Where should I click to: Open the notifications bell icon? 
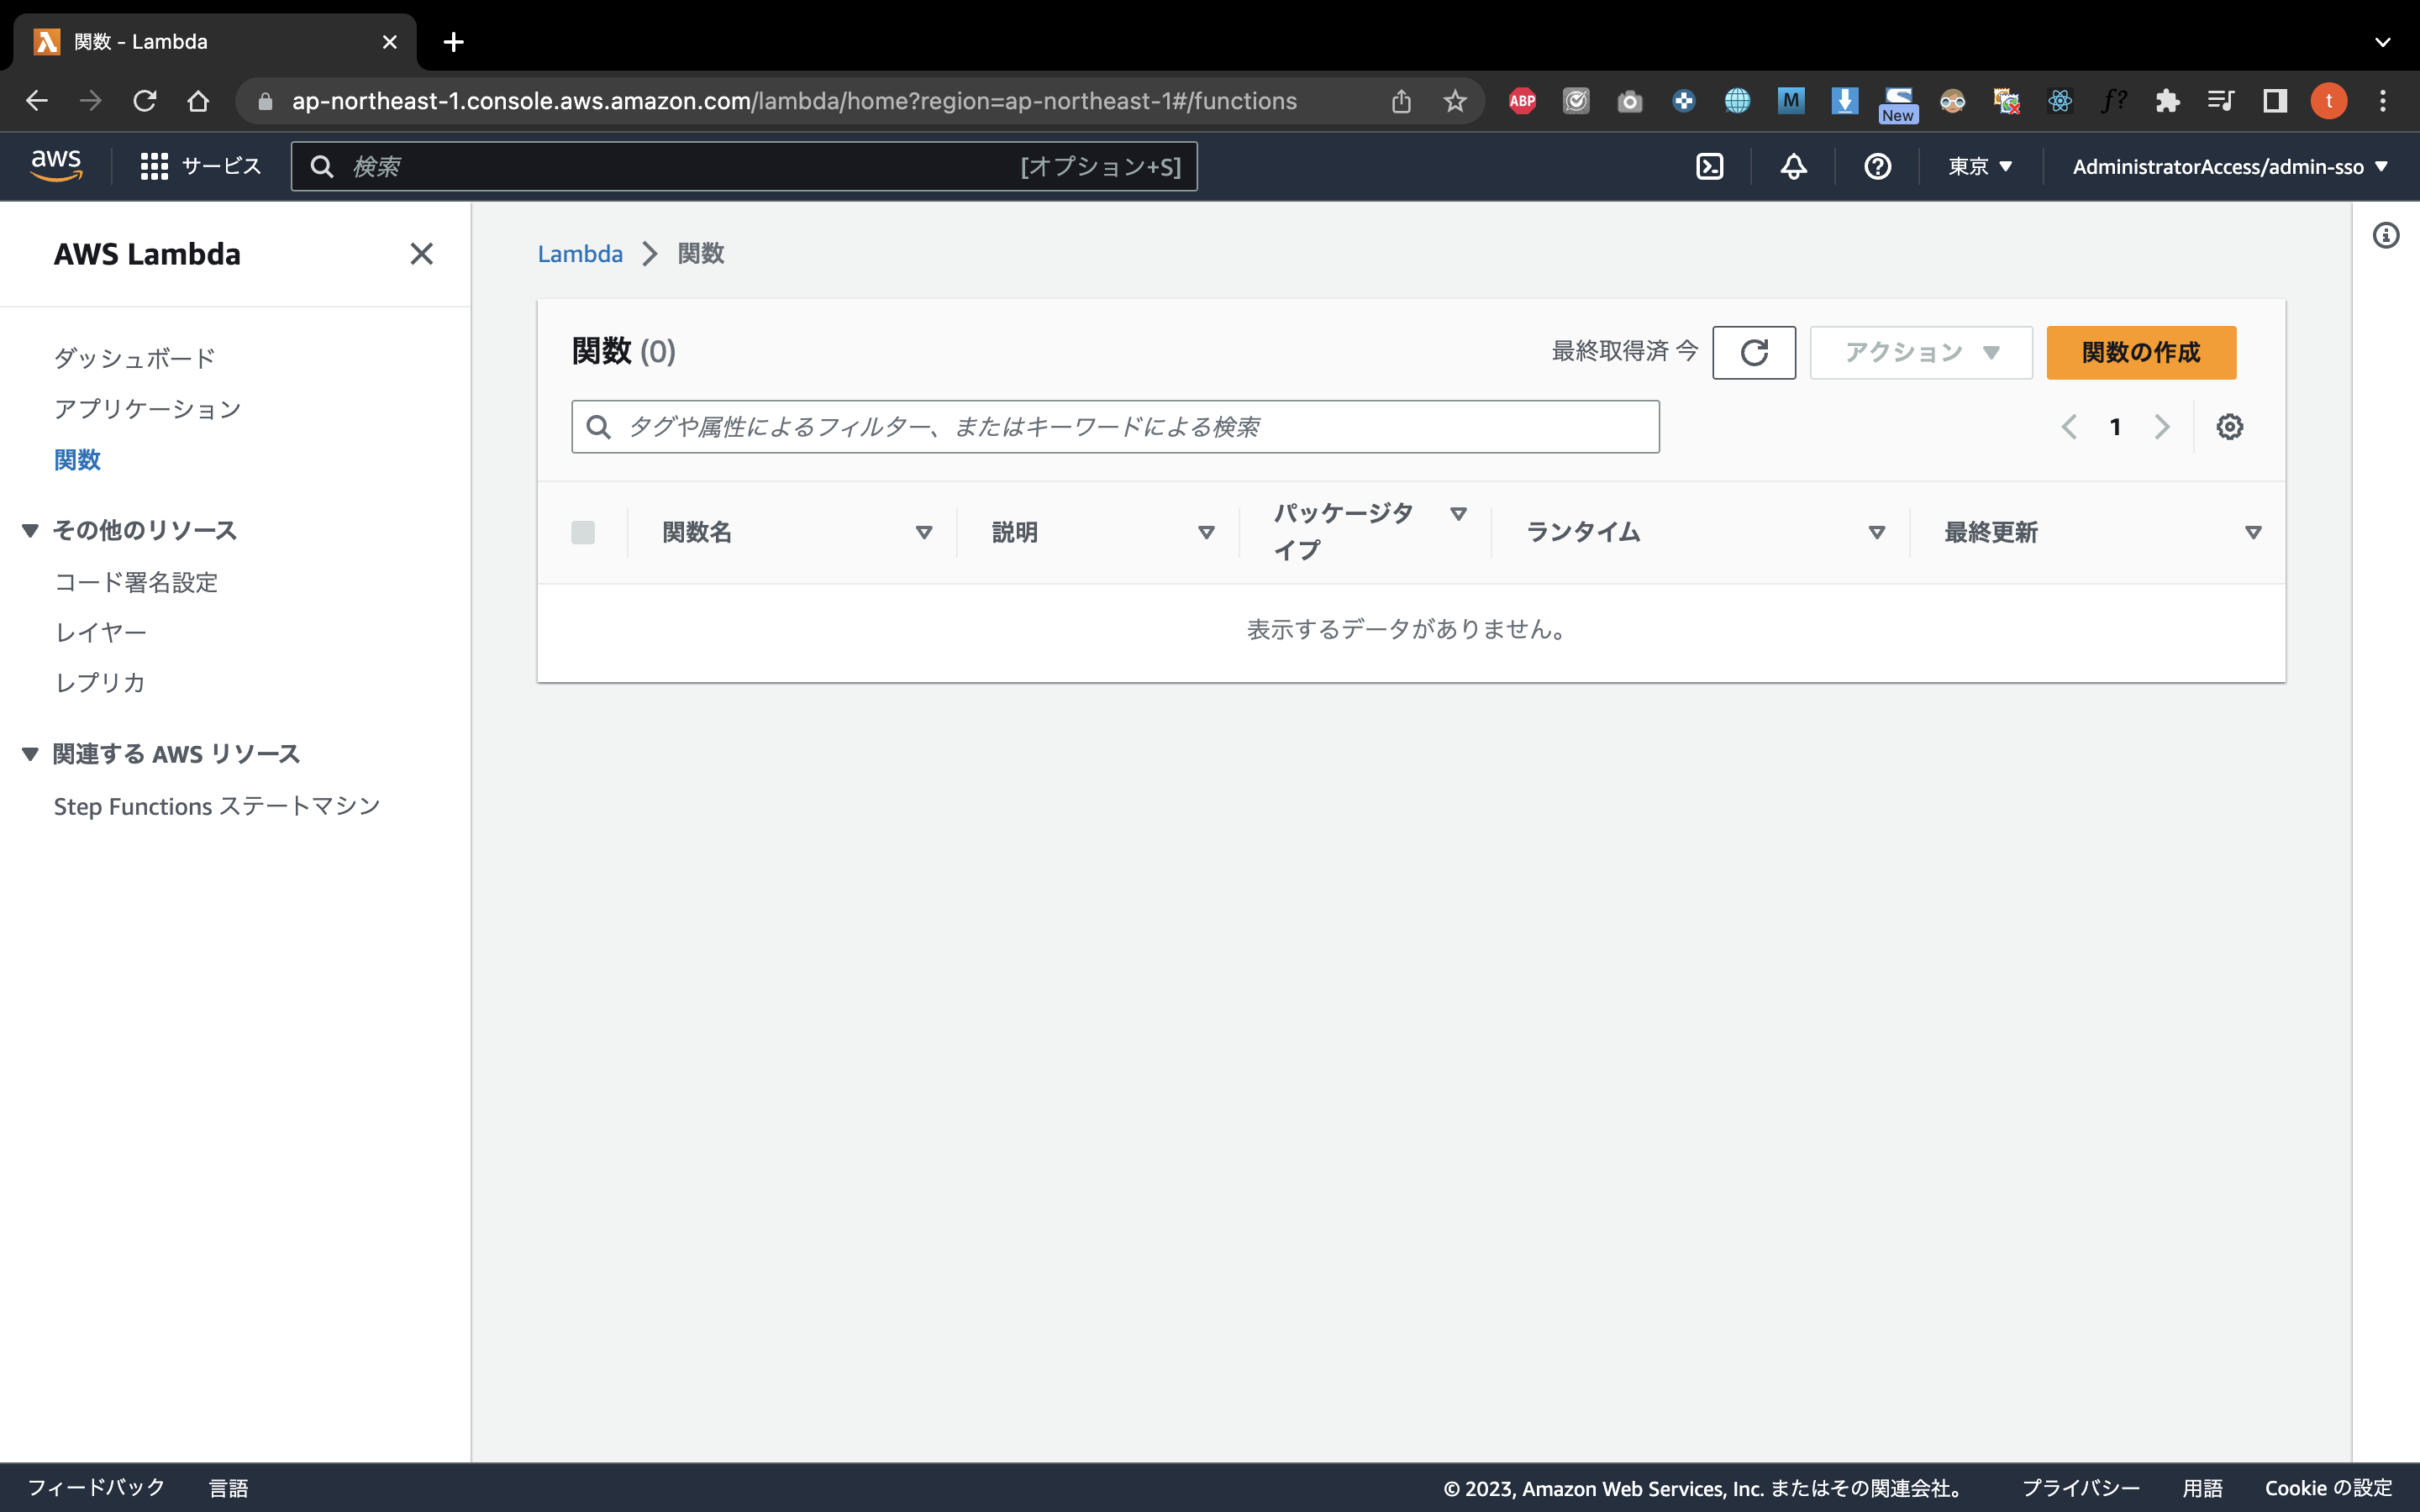pyautogui.click(x=1792, y=166)
